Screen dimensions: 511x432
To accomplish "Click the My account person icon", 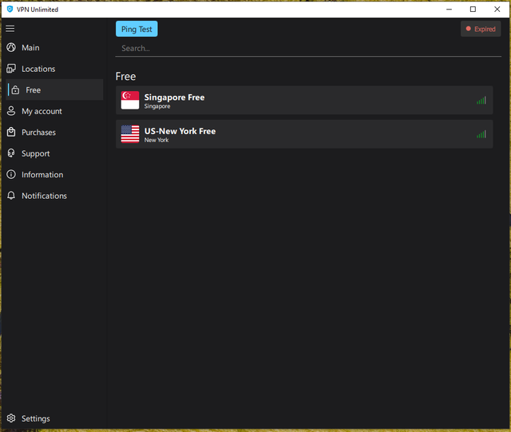I will [11, 111].
